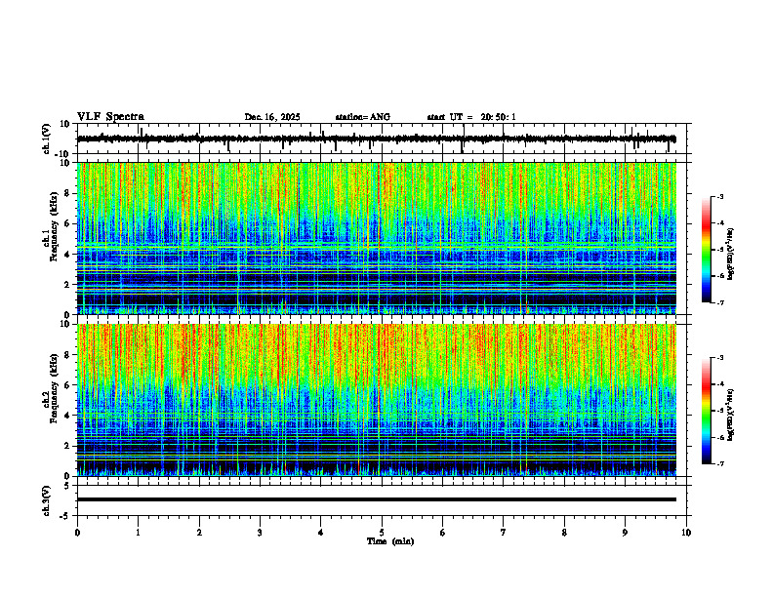773x597 pixels.
Task: Click the "7" minute time-axis tick label
Action: click(x=504, y=533)
